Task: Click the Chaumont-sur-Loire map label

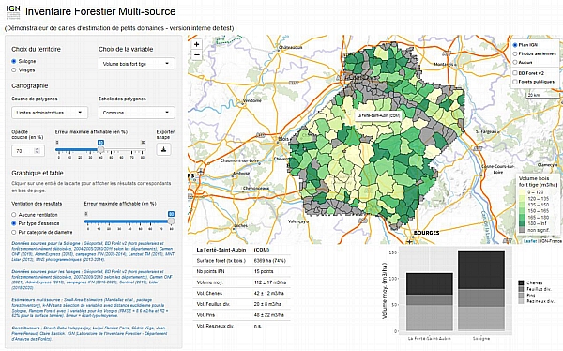Action: 239,160
